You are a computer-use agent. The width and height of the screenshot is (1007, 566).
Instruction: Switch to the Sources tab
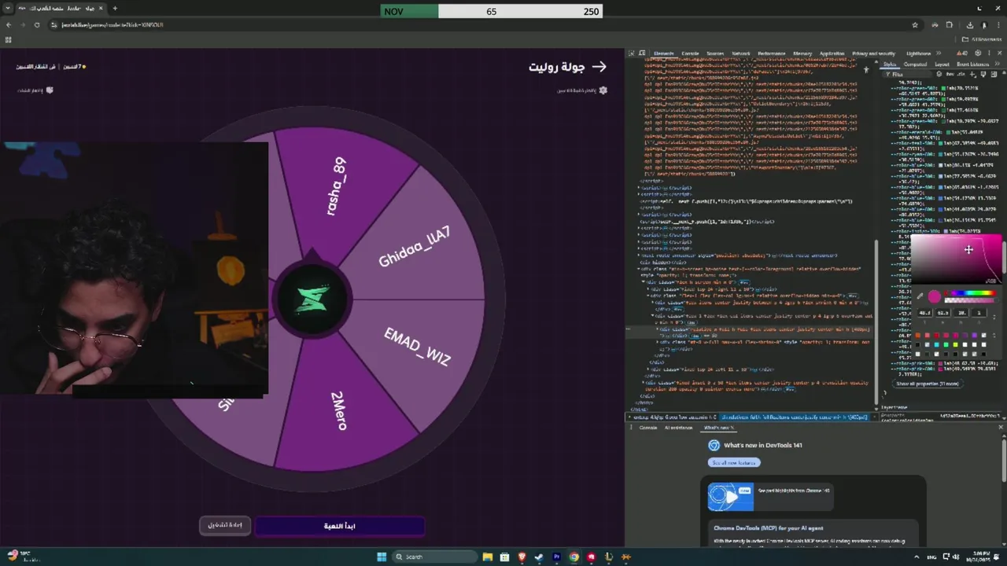pos(715,53)
